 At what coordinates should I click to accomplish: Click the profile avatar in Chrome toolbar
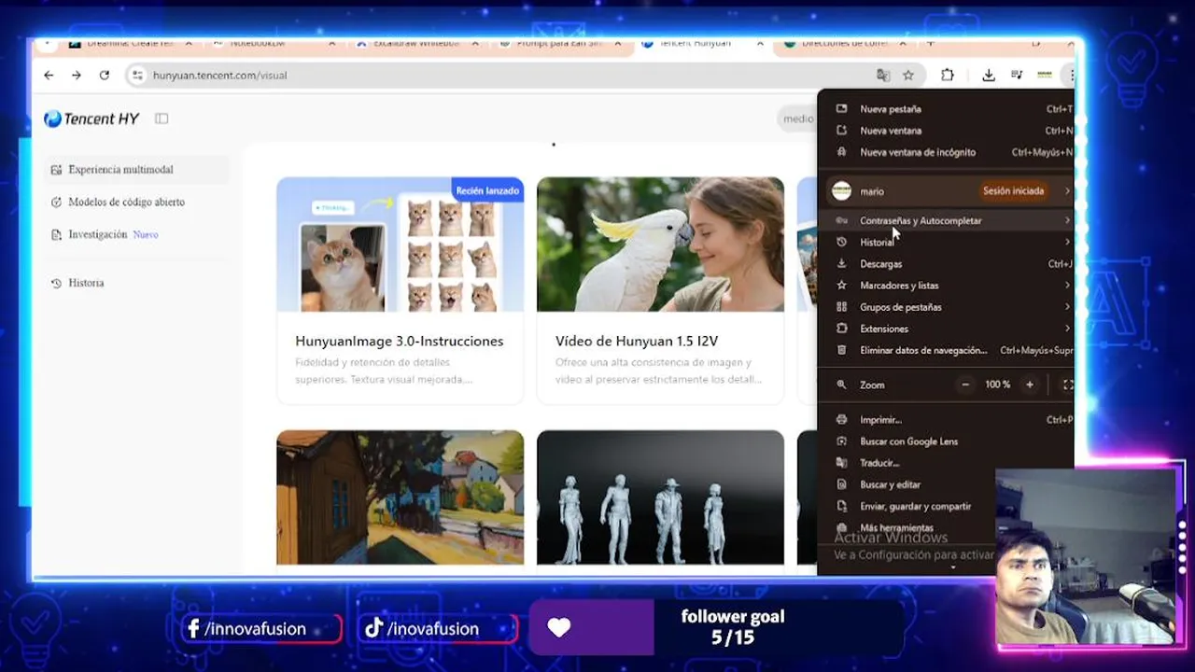click(1045, 76)
